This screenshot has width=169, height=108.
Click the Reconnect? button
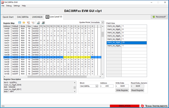click(x=159, y=17)
